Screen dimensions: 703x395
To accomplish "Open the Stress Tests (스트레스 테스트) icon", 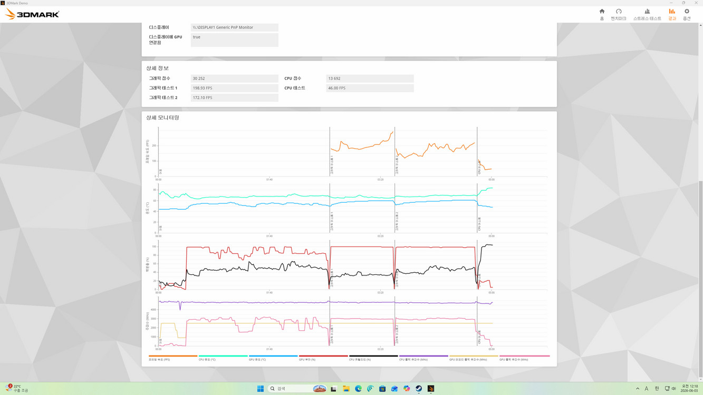I will [647, 14].
